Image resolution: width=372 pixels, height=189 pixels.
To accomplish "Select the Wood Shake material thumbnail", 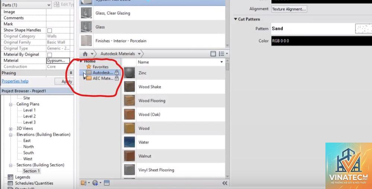I will pos(130,87).
